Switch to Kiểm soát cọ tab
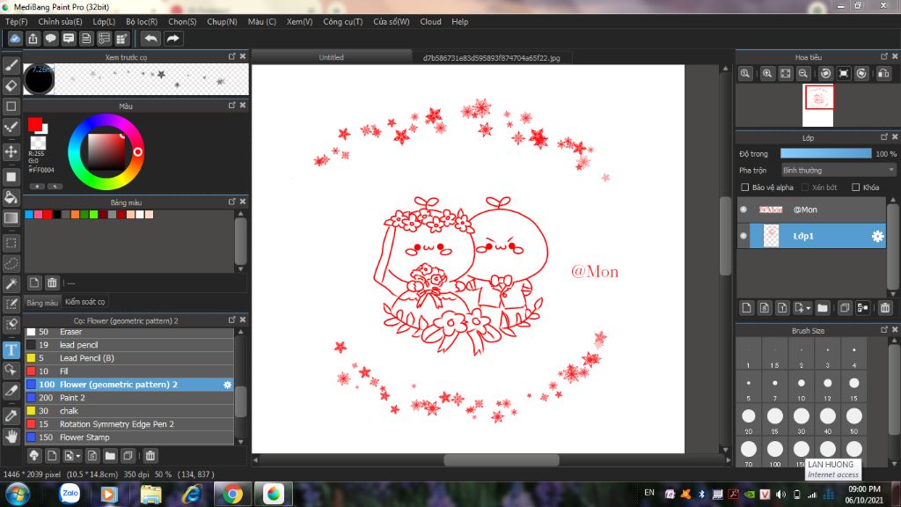The height and width of the screenshot is (507, 901). (85, 302)
